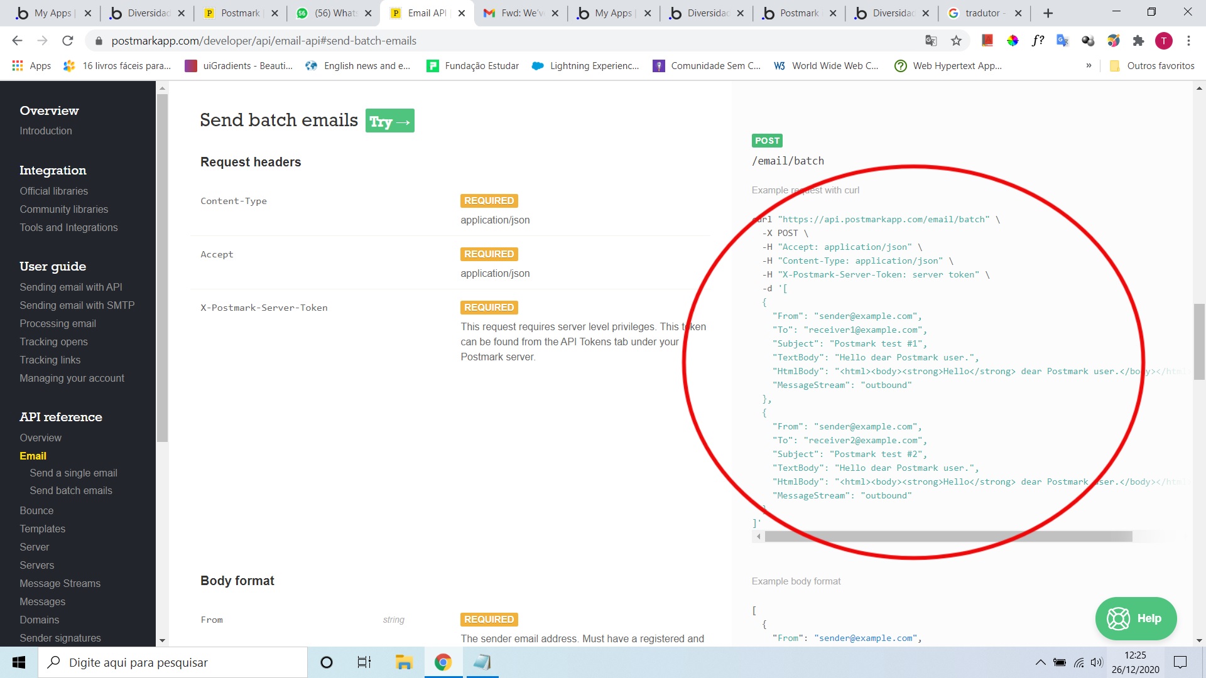1206x678 pixels.
Task: Show hidden system tray icons
Action: [x=1041, y=662]
